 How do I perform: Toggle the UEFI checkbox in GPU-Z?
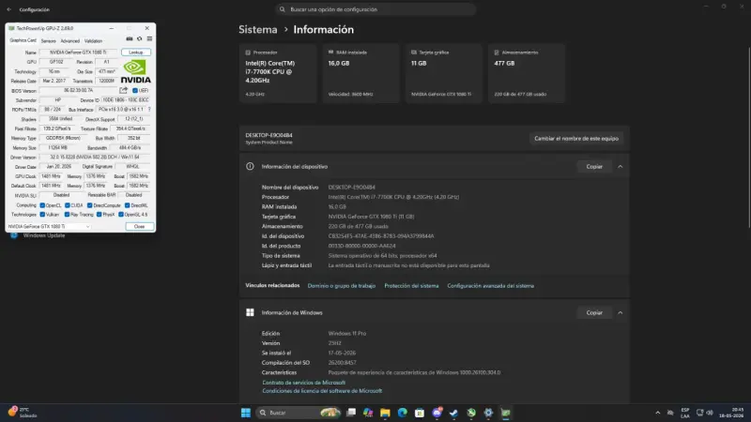[x=135, y=90]
